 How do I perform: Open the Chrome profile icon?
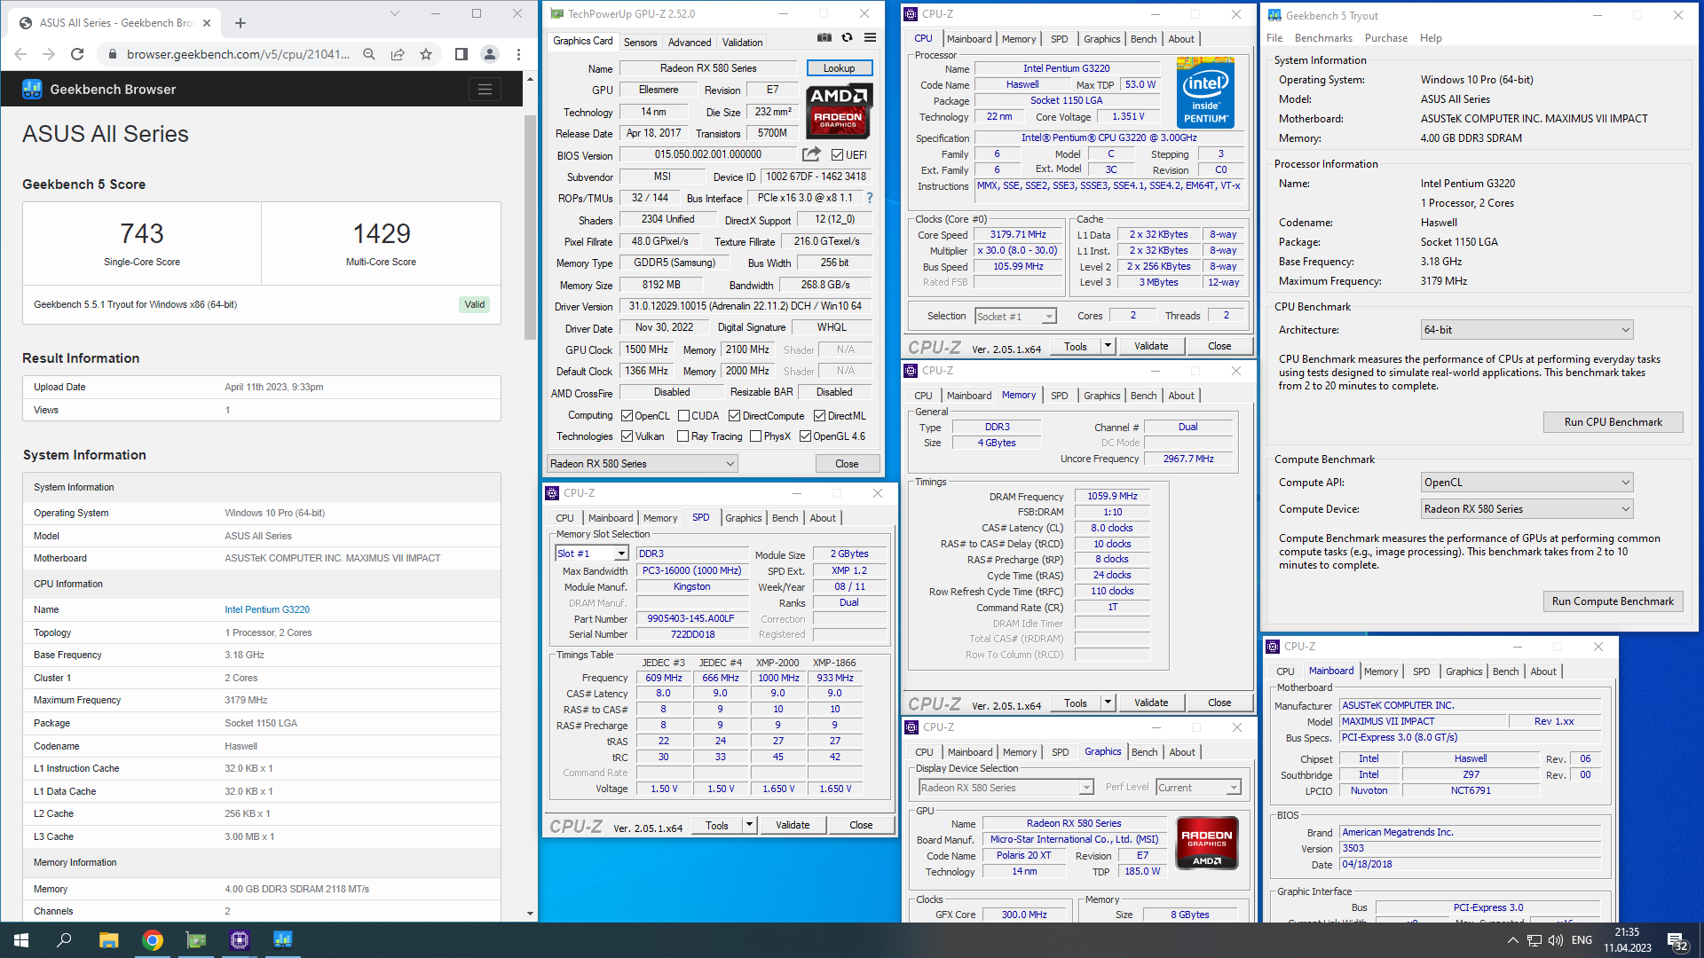click(x=489, y=54)
